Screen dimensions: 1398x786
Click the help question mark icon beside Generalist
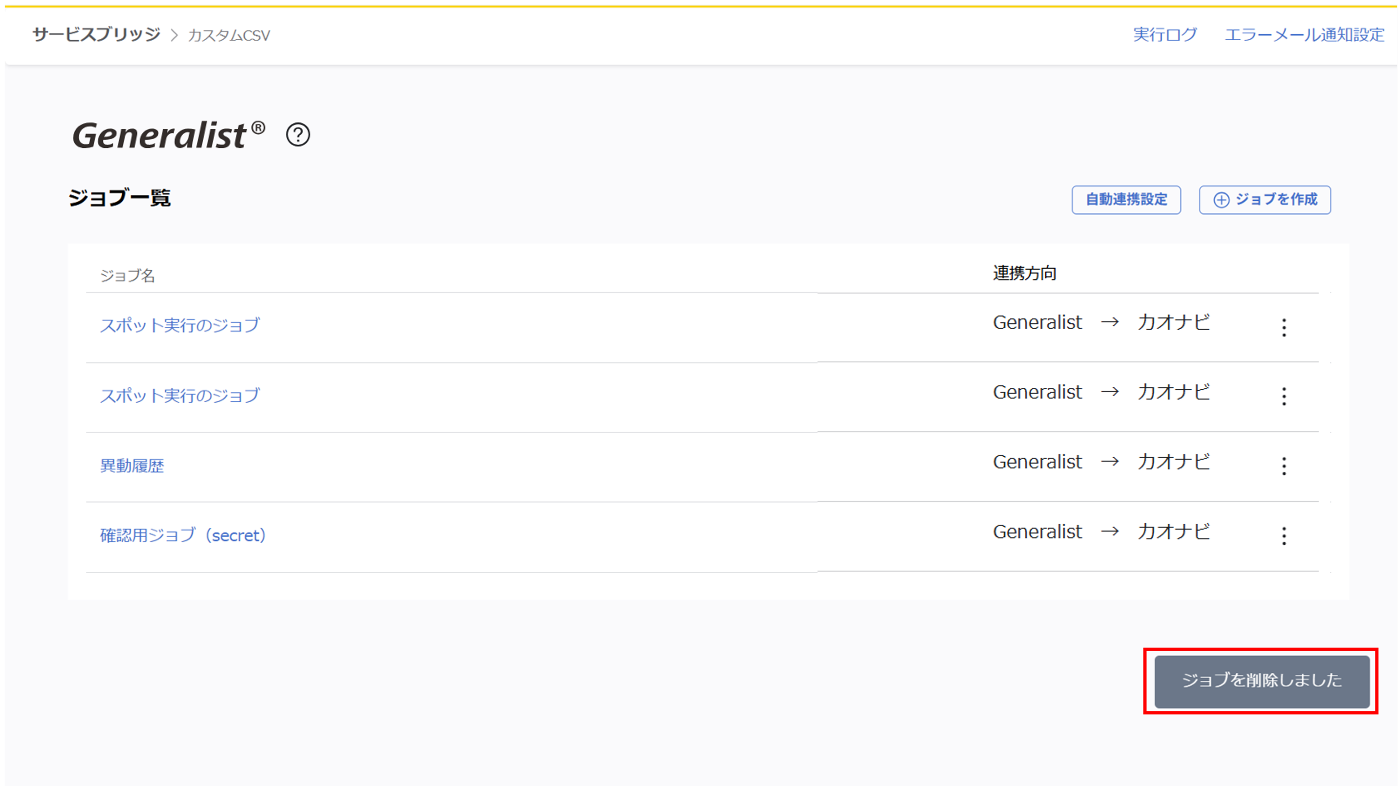(x=298, y=135)
